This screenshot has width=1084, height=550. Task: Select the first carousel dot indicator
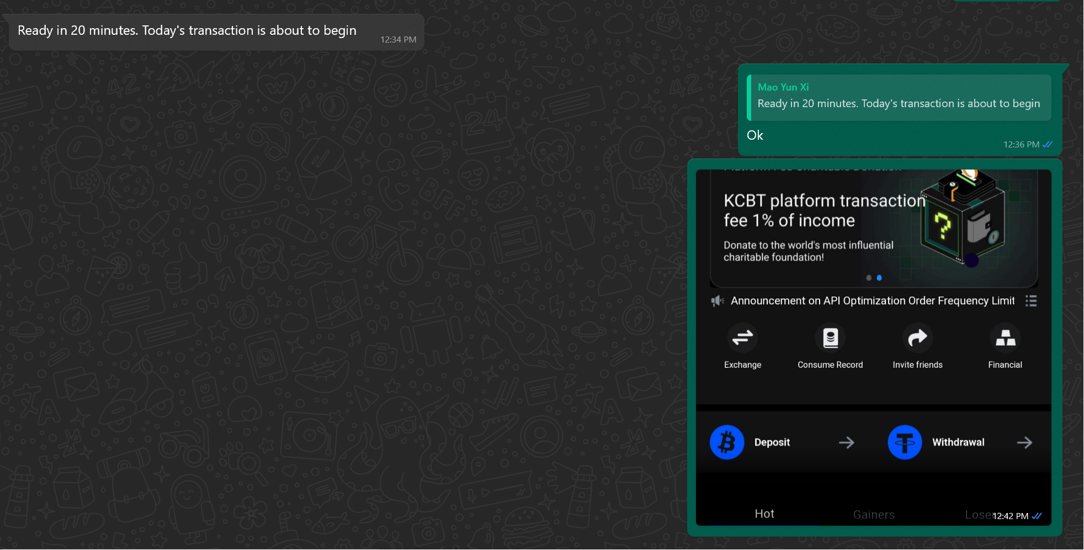click(x=869, y=278)
